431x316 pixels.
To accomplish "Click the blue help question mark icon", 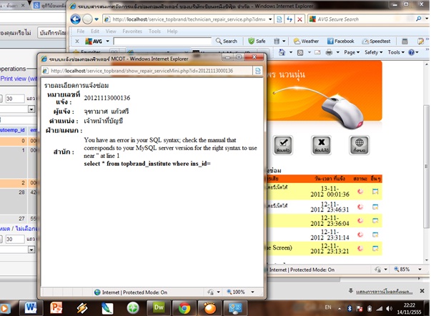I will [x=411, y=52].
